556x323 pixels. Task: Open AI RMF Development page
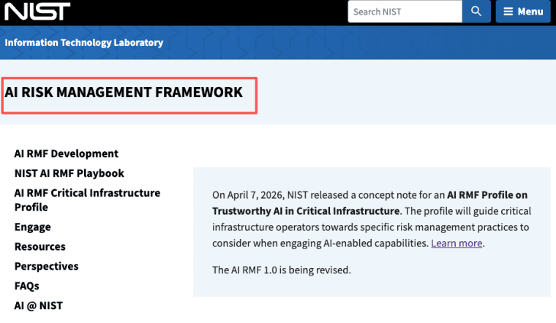tap(67, 153)
